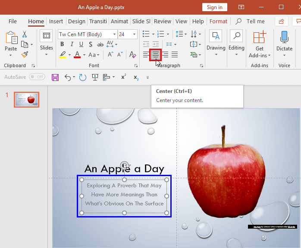The width and height of the screenshot is (301, 248).
Task: Apply Bold formatting
Action: (62, 44)
